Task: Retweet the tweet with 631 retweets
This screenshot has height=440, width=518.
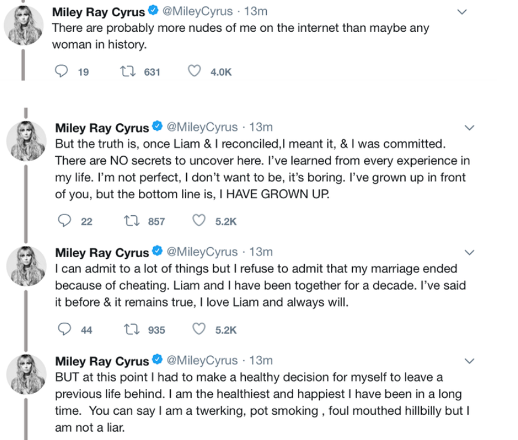Action: (126, 72)
